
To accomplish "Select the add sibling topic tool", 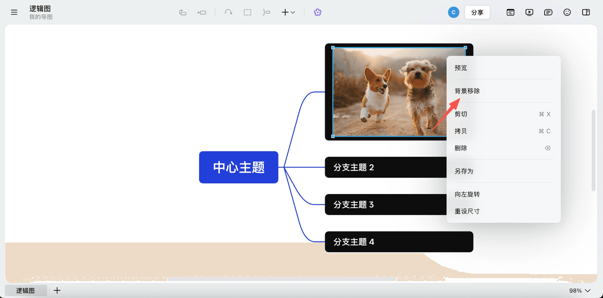I will point(183,12).
